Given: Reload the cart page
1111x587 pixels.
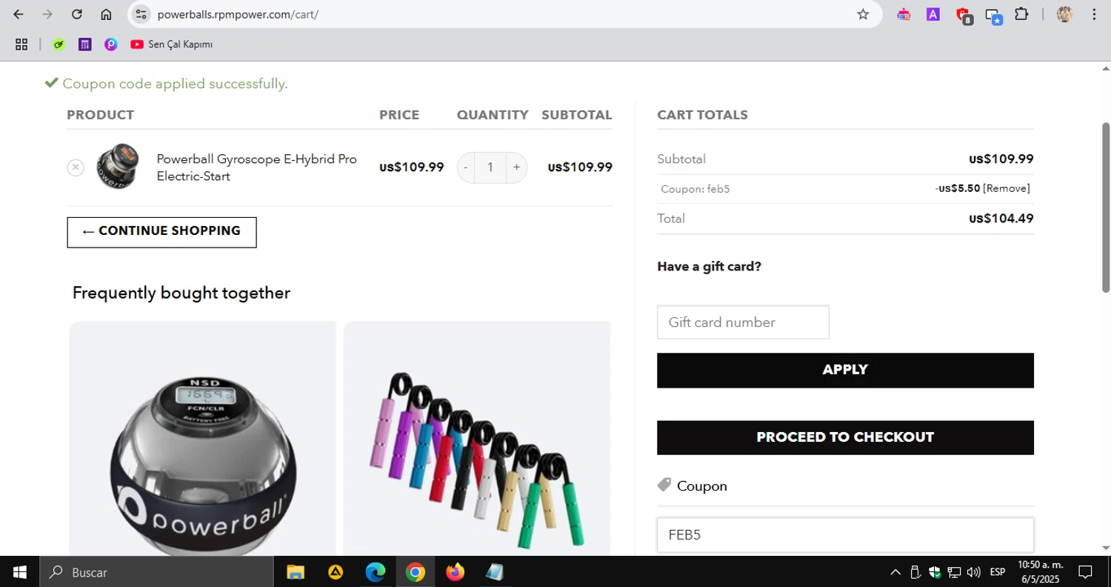Looking at the screenshot, I should [77, 14].
